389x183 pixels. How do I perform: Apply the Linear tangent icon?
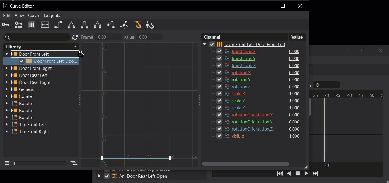pyautogui.click(x=71, y=25)
